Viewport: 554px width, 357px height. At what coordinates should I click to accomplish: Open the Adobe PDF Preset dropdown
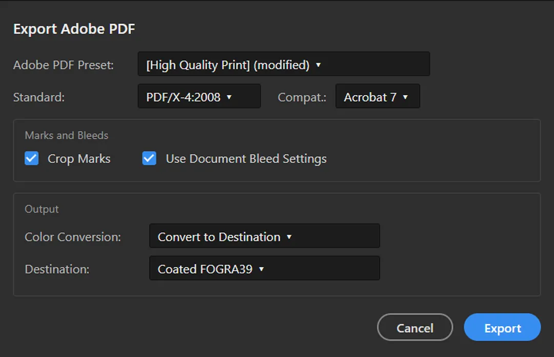point(284,64)
